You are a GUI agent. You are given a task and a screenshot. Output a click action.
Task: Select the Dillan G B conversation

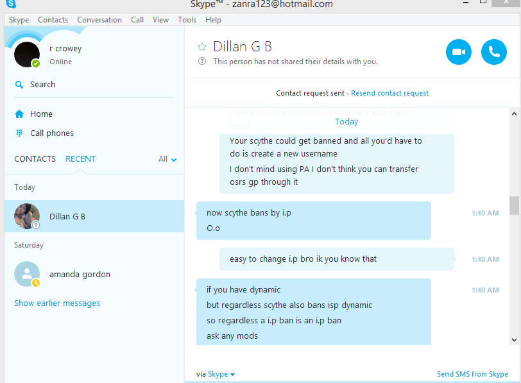[x=94, y=216]
